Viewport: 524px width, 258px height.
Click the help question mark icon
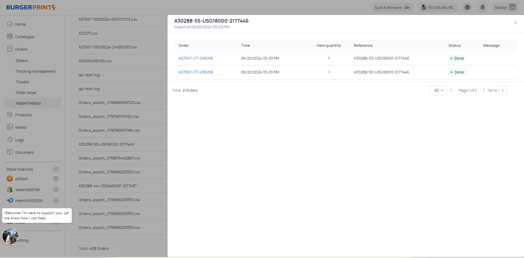point(467,7)
